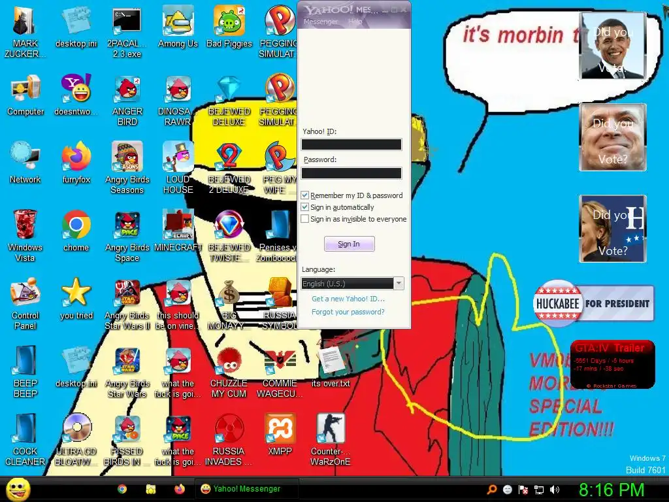The height and width of the screenshot is (502, 669).
Task: Toggle 'Remember my ID & password' checkbox
Action: 304,195
